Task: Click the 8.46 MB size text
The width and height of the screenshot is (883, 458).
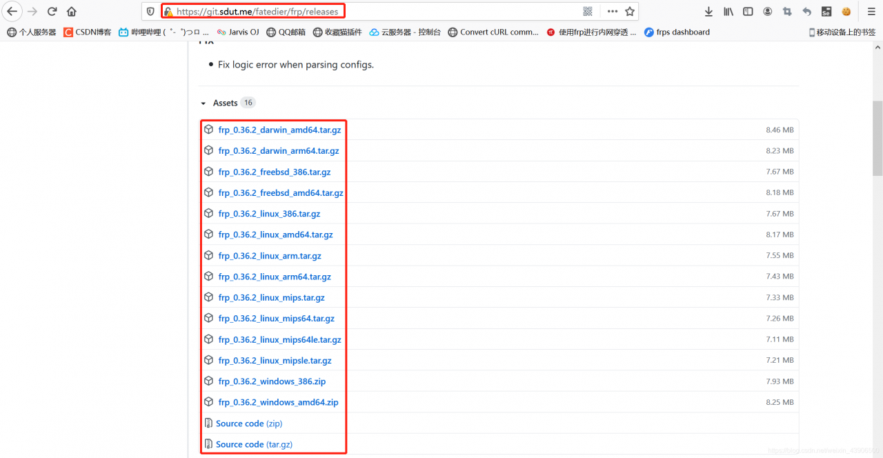Action: tap(780, 130)
